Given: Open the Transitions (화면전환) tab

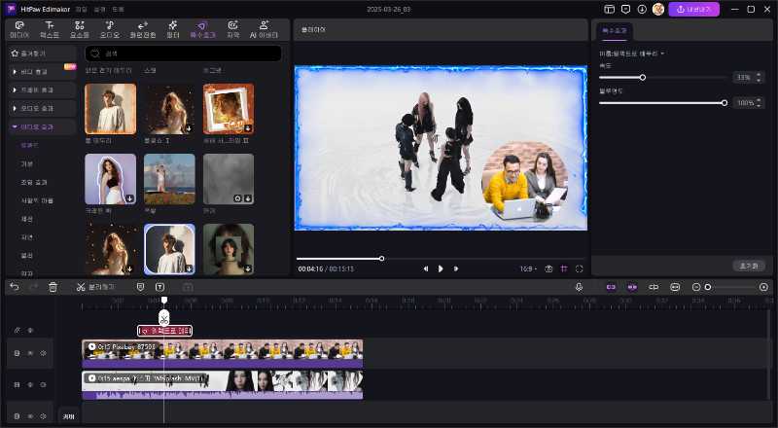Looking at the screenshot, I should [142, 30].
